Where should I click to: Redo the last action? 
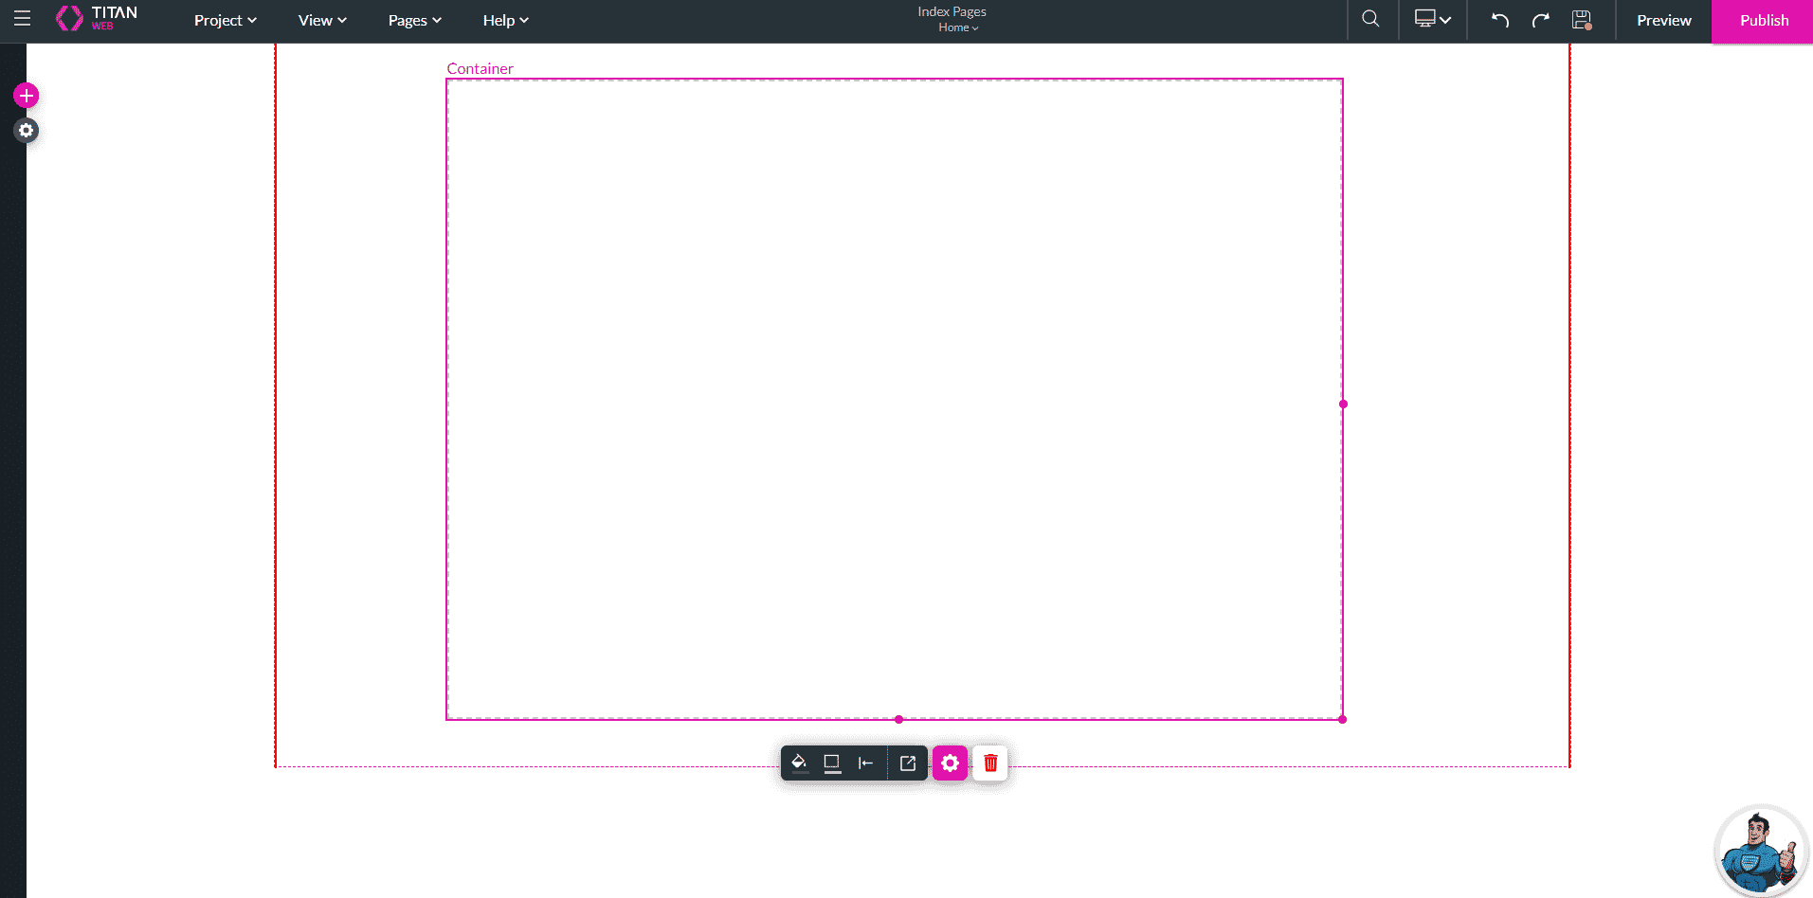coord(1540,20)
